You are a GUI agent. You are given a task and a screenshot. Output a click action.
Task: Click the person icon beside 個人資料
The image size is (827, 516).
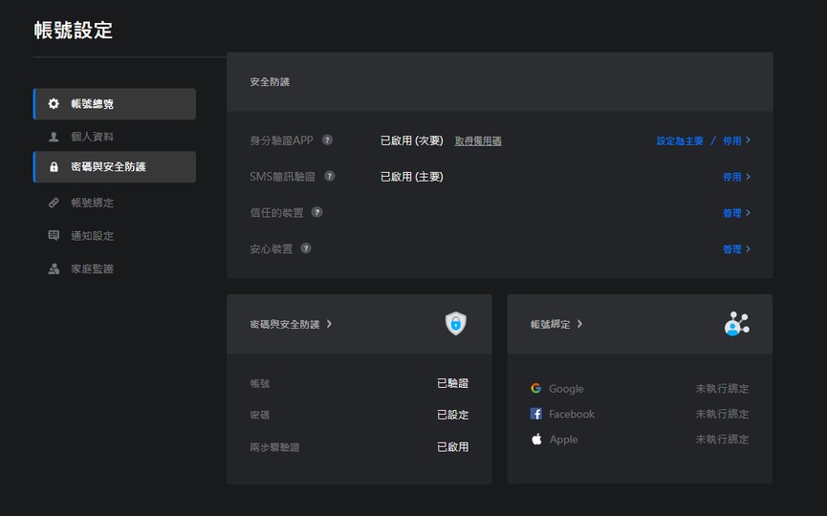click(54, 137)
